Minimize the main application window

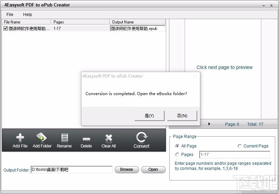[264, 5]
